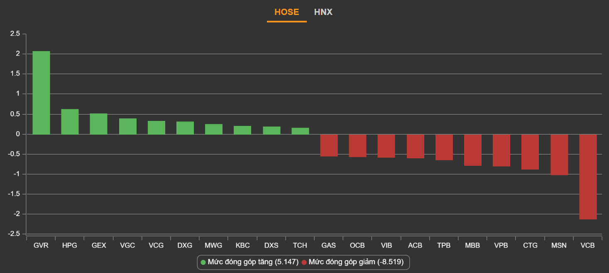
Task: Click the GEX bar in the chart
Action: pyautogui.click(x=99, y=124)
